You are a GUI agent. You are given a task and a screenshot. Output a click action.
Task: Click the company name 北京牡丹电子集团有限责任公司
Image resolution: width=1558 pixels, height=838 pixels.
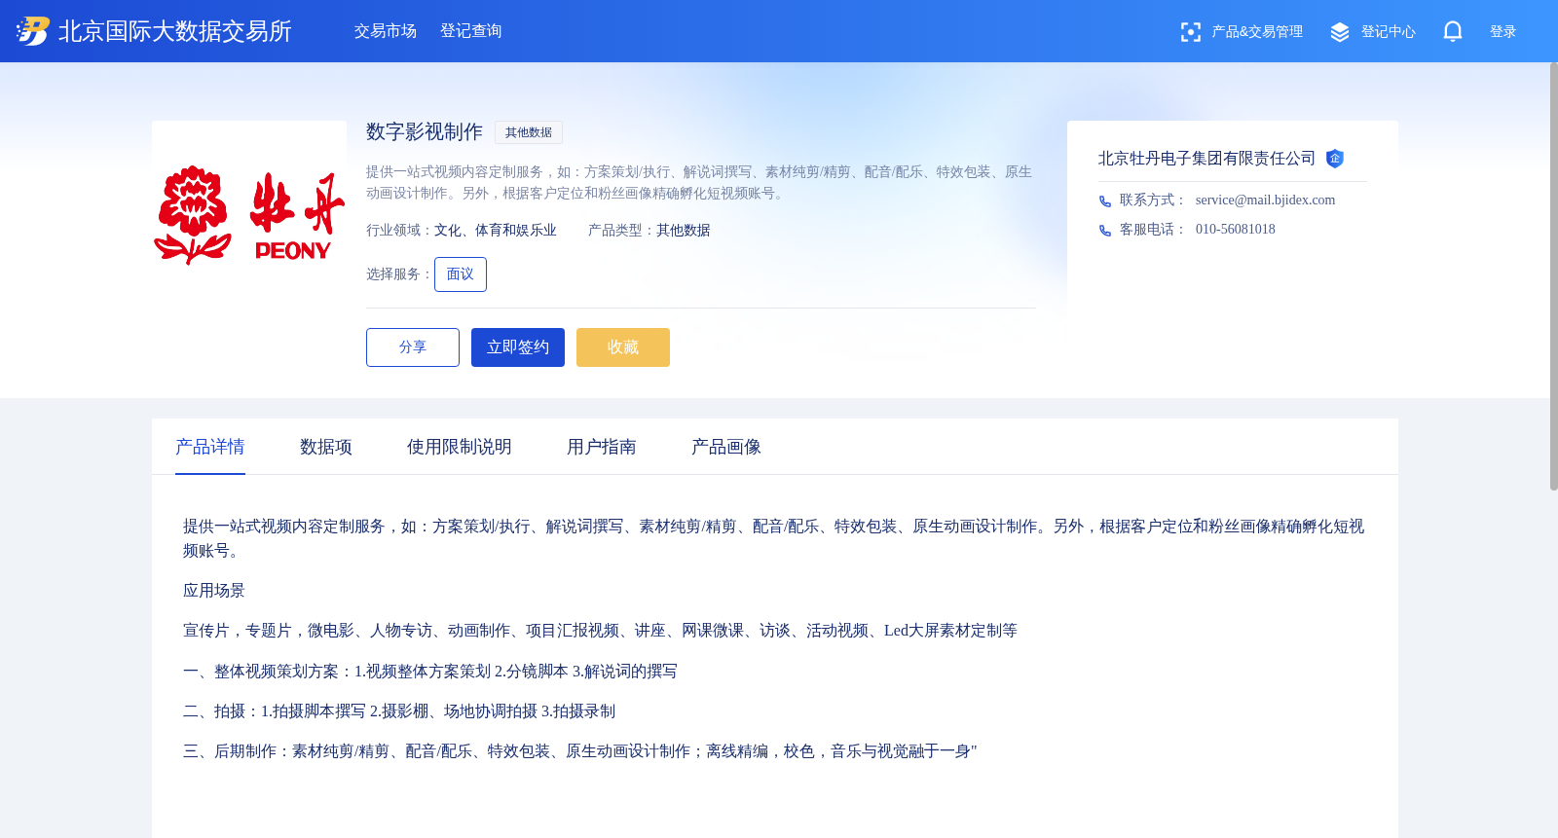coord(1206,159)
